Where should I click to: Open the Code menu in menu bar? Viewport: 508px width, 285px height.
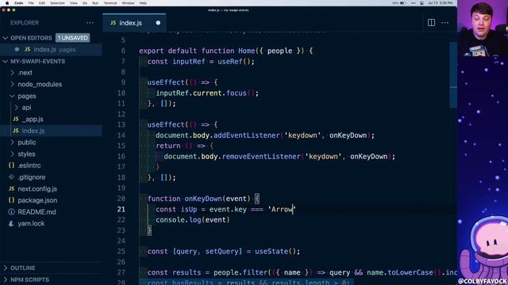pos(19,3)
